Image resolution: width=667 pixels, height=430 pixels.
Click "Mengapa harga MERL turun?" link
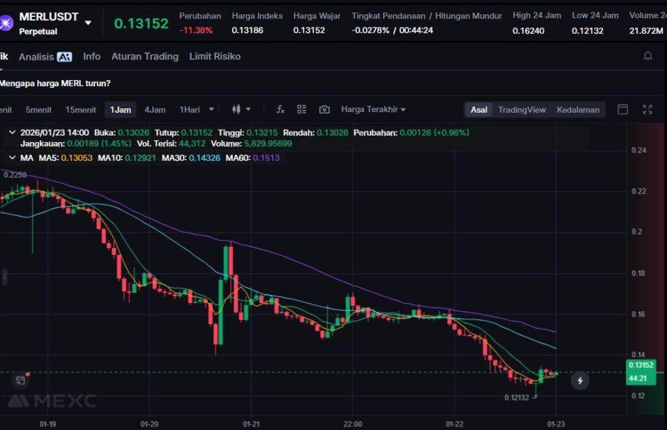[55, 83]
